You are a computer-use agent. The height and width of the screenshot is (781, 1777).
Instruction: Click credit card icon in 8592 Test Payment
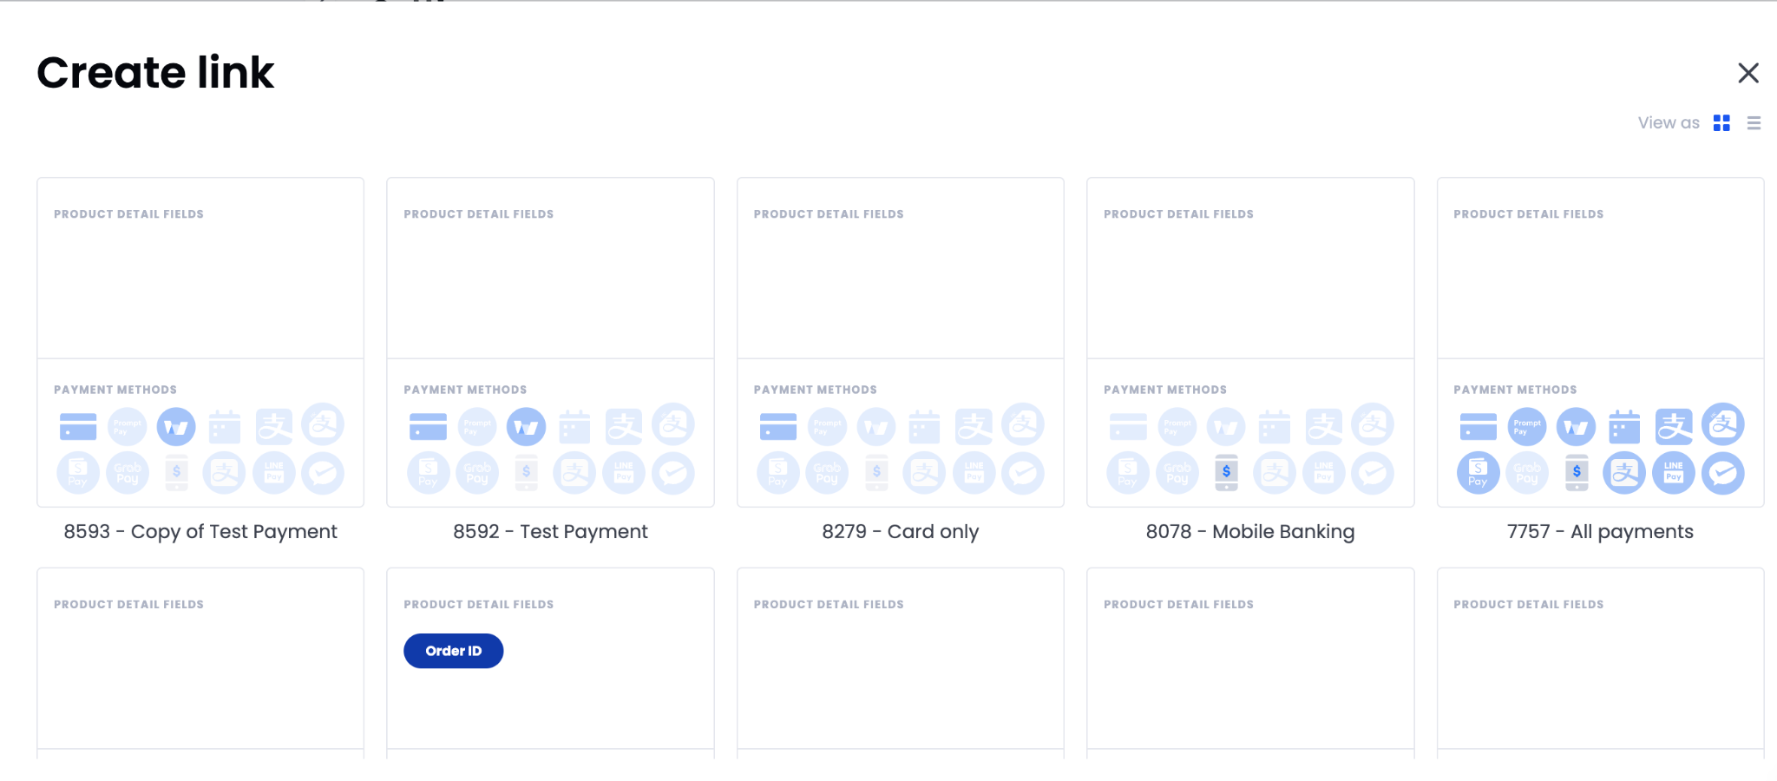coord(428,426)
